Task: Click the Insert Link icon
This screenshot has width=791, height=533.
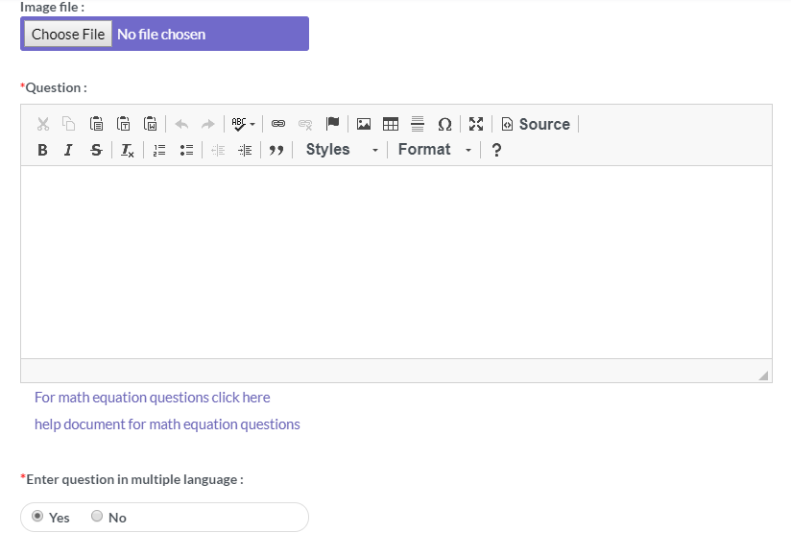Action: pyautogui.click(x=278, y=124)
